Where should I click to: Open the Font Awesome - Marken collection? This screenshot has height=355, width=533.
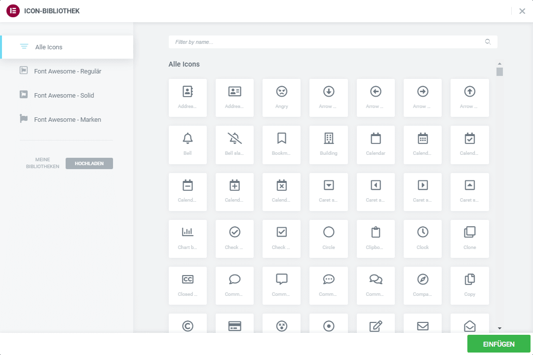pos(67,119)
